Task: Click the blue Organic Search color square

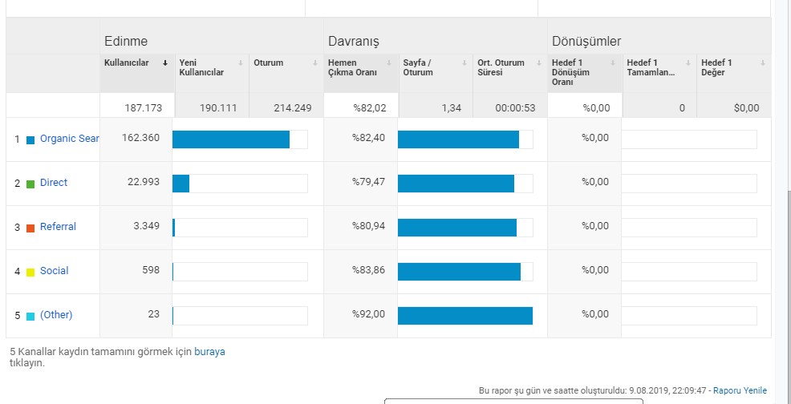Action: tap(30, 140)
